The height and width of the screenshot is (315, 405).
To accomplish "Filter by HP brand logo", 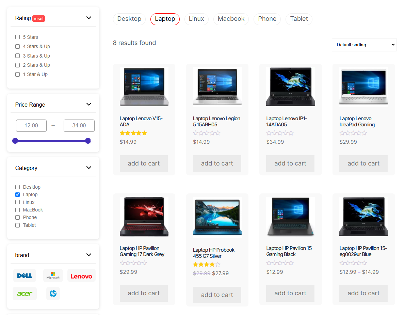I will [x=53, y=294].
